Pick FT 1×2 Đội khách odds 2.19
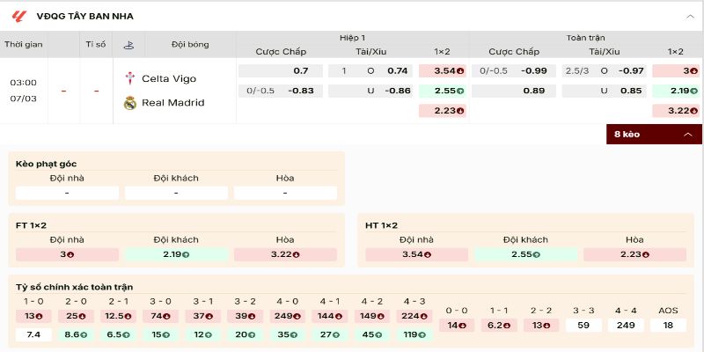This screenshot has width=704, height=352. pyautogui.click(x=176, y=254)
